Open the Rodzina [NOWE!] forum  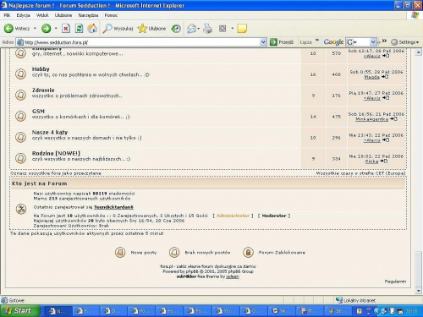(56, 154)
